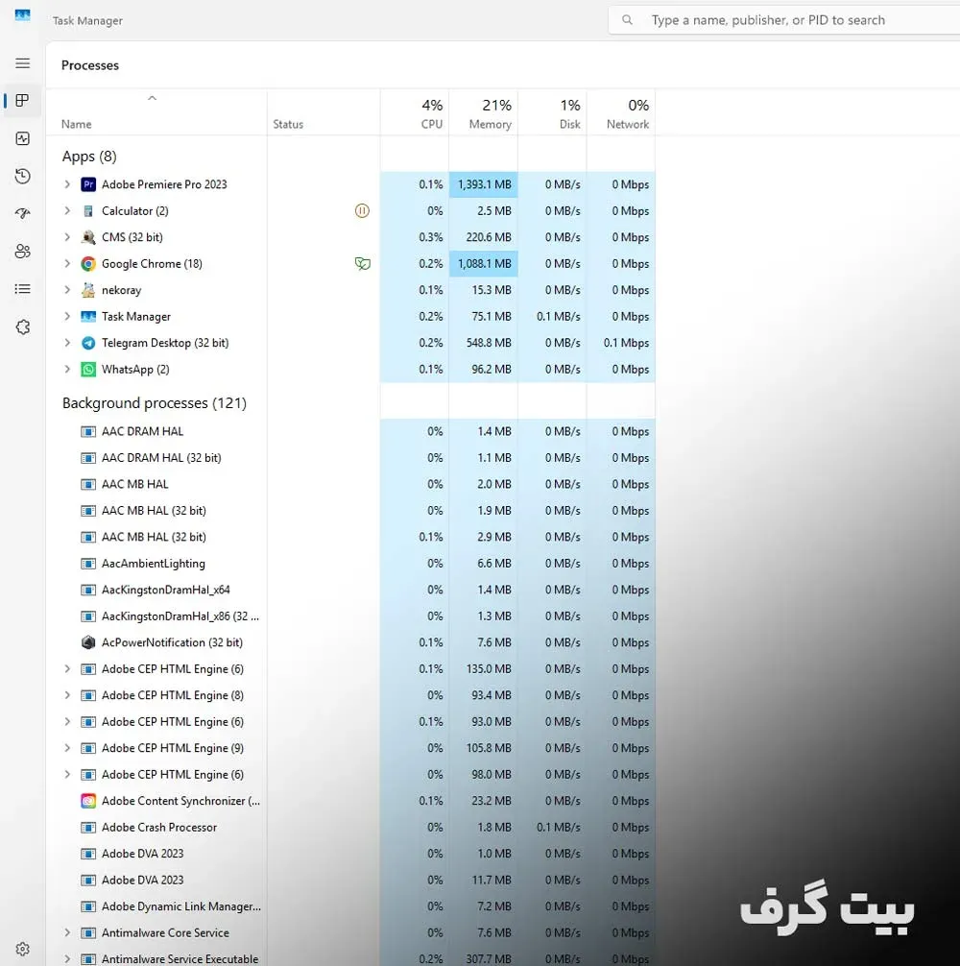Image resolution: width=960 pixels, height=966 pixels.
Task: Select Antimalware Service Executable row
Action: click(351, 958)
